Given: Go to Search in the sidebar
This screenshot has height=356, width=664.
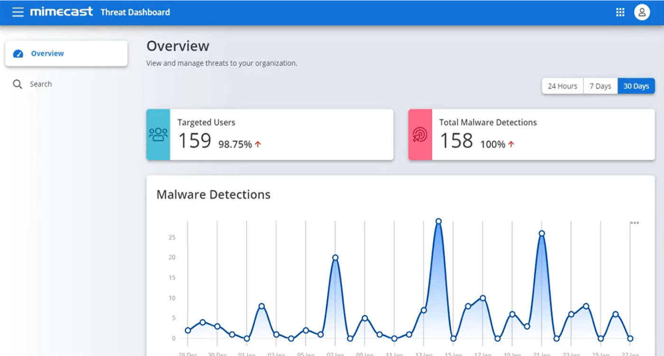Looking at the screenshot, I should 41,84.
